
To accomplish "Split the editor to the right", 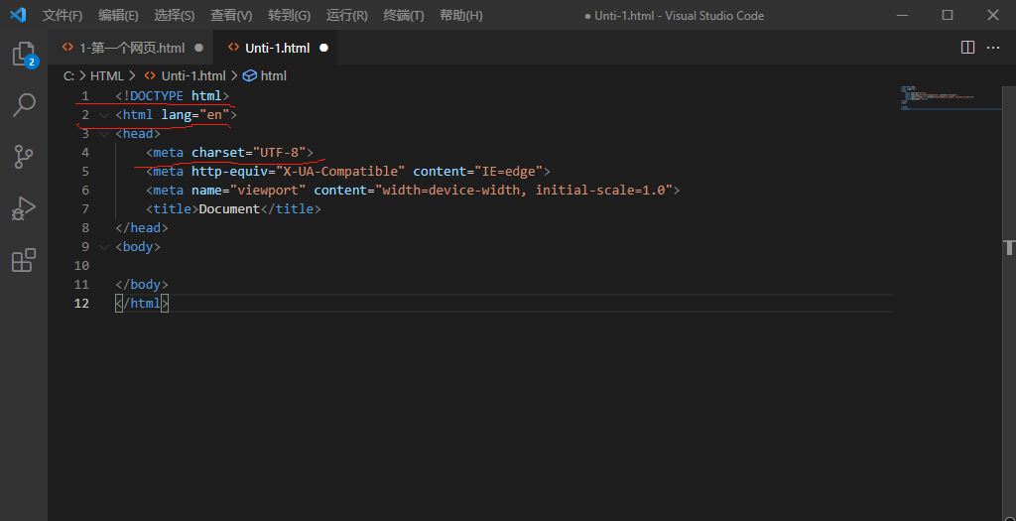I will click(x=968, y=48).
